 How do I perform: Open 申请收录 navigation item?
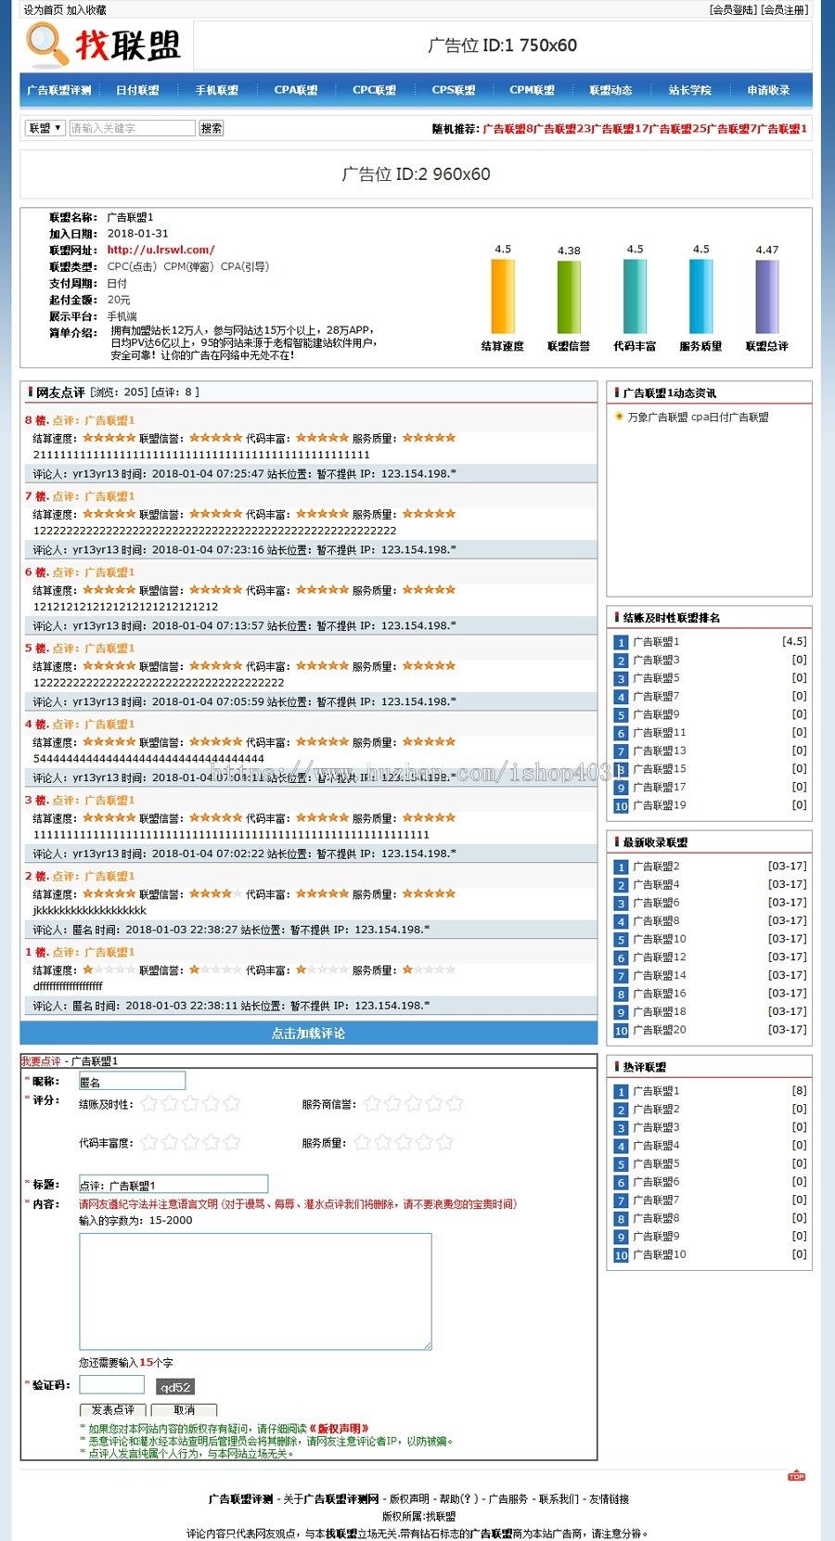tap(769, 90)
